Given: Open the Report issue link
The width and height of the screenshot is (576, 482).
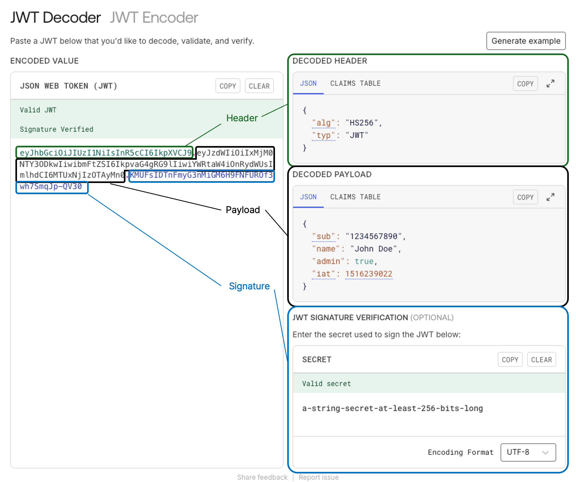Looking at the screenshot, I should coord(319,477).
